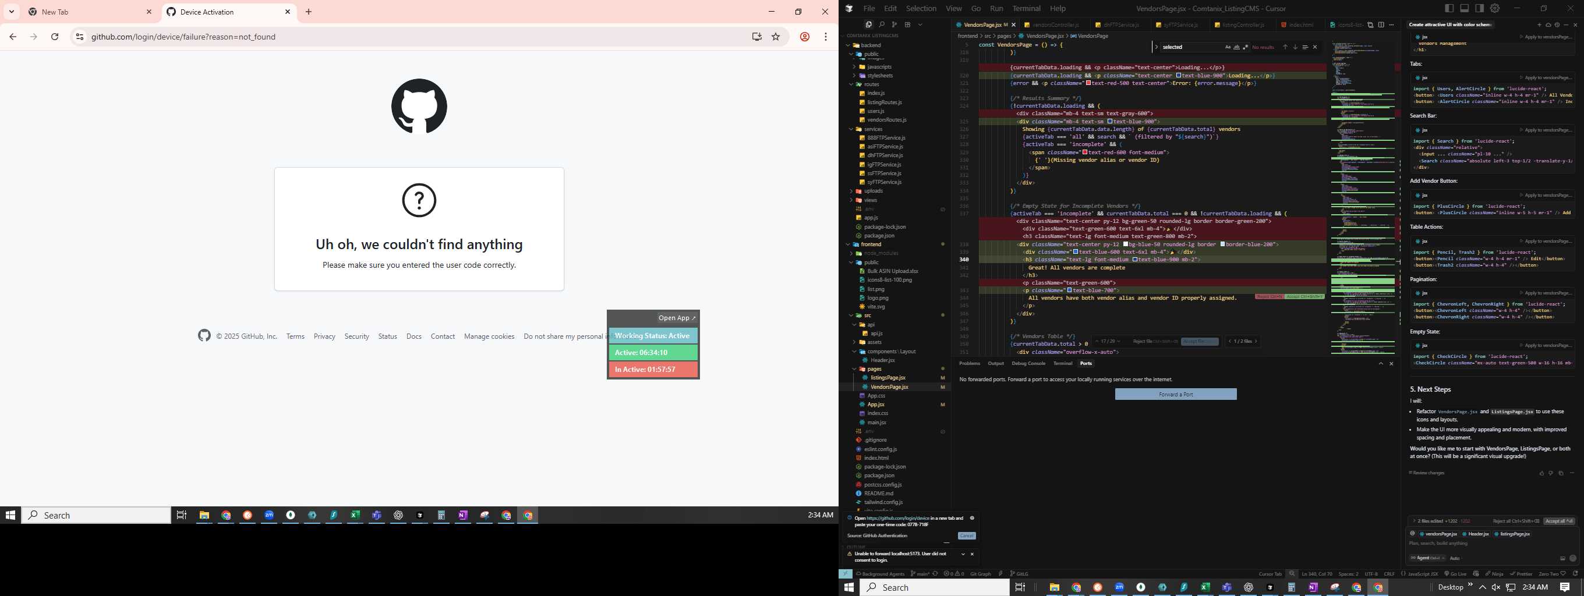Open the Source Control view icon in Cursor

tap(894, 24)
